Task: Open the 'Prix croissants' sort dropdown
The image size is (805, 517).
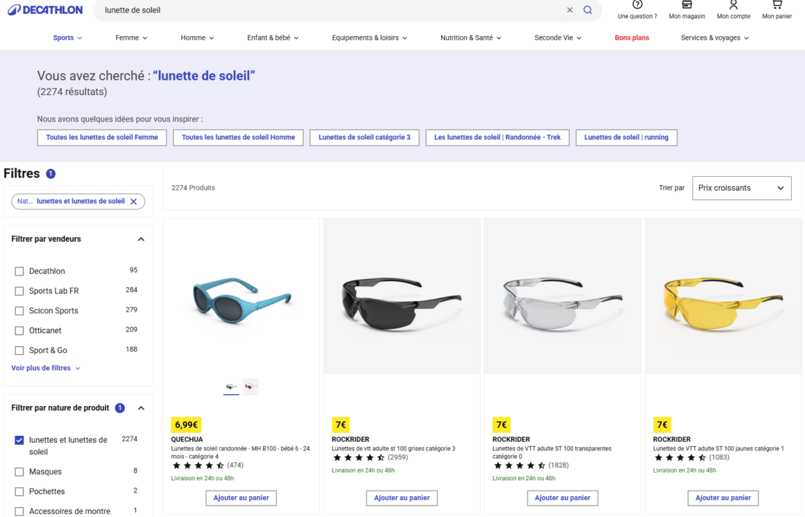Action: pos(741,188)
